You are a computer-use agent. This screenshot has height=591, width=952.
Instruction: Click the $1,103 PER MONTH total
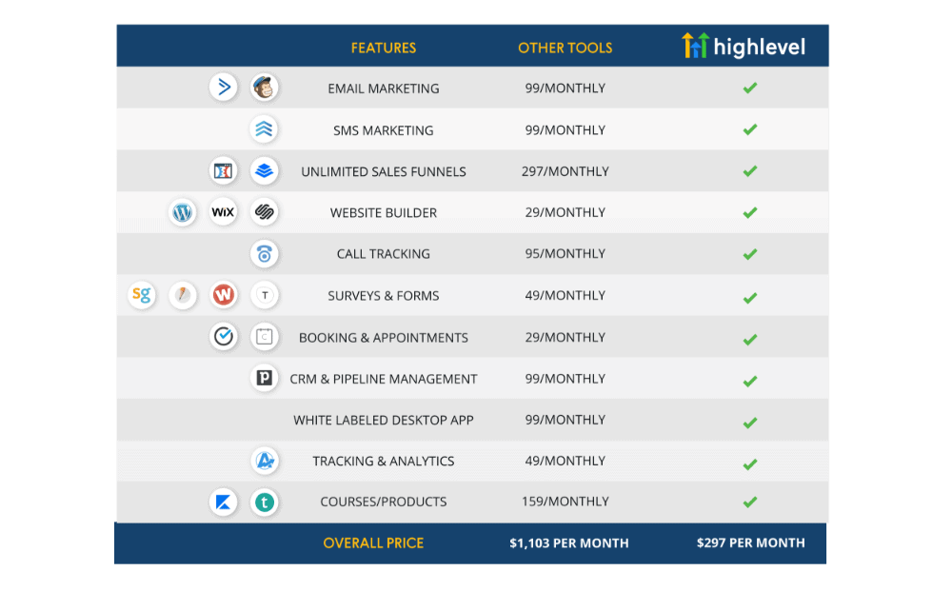tap(569, 543)
